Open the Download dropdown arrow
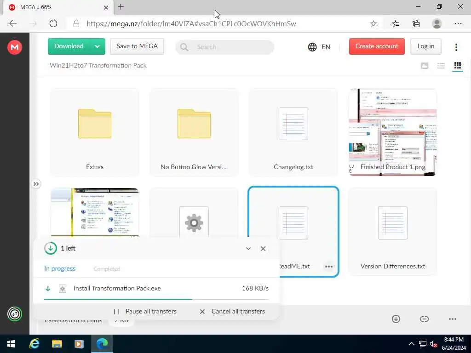This screenshot has width=471, height=353. pos(98,46)
